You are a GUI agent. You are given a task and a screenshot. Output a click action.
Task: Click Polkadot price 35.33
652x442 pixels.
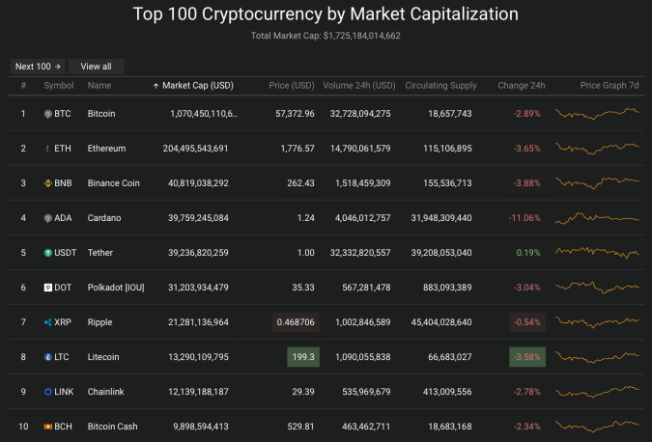[x=303, y=288]
